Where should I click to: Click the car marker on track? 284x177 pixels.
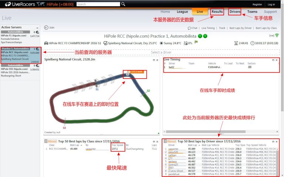click(x=128, y=74)
